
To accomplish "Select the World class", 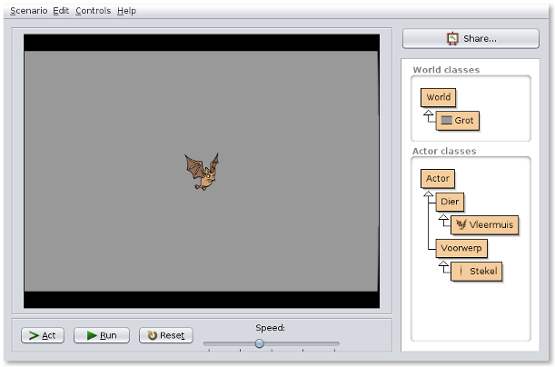I will 438,97.
